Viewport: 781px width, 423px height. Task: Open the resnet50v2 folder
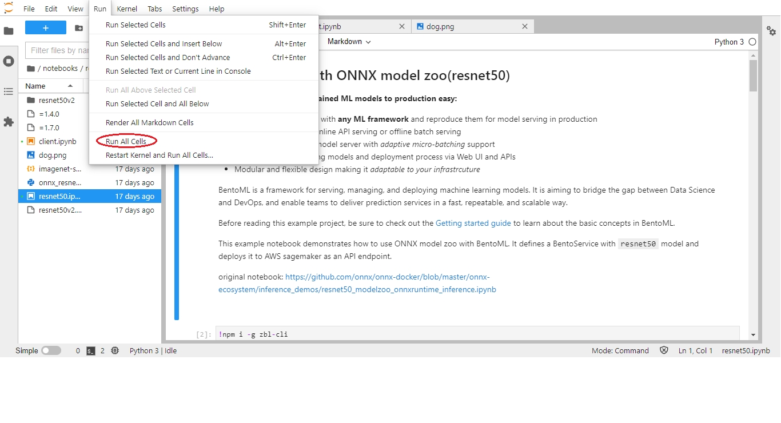[57, 100]
